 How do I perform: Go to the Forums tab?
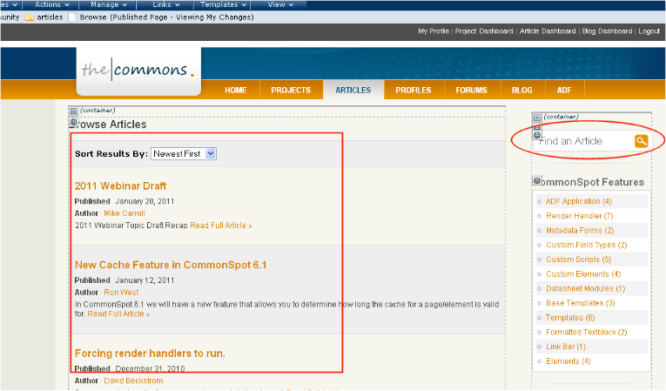[x=471, y=90]
